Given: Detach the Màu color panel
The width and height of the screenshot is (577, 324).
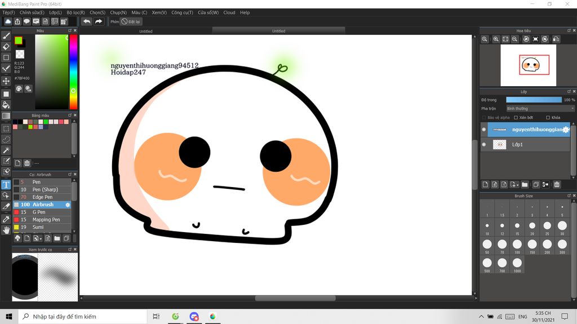Looking at the screenshot, I should 69,30.
